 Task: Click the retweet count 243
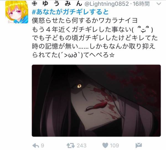coord(82,146)
